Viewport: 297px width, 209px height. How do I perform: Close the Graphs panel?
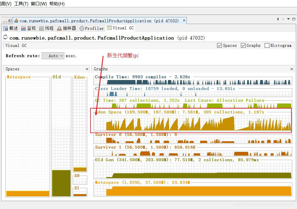[x=292, y=69]
